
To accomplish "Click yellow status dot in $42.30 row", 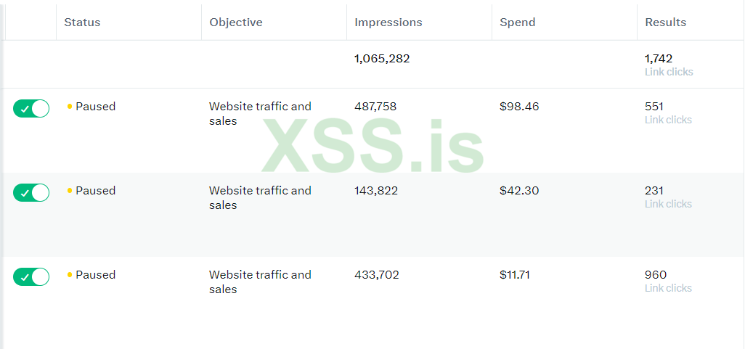I will click(x=70, y=191).
